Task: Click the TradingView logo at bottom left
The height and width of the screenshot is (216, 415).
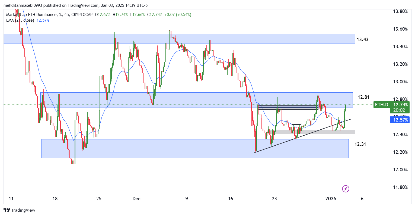Action: coord(19,210)
